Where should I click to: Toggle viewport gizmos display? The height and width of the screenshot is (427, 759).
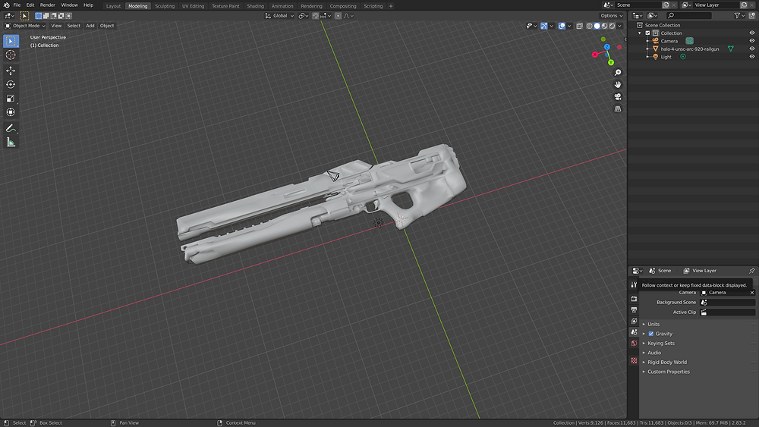pos(544,26)
